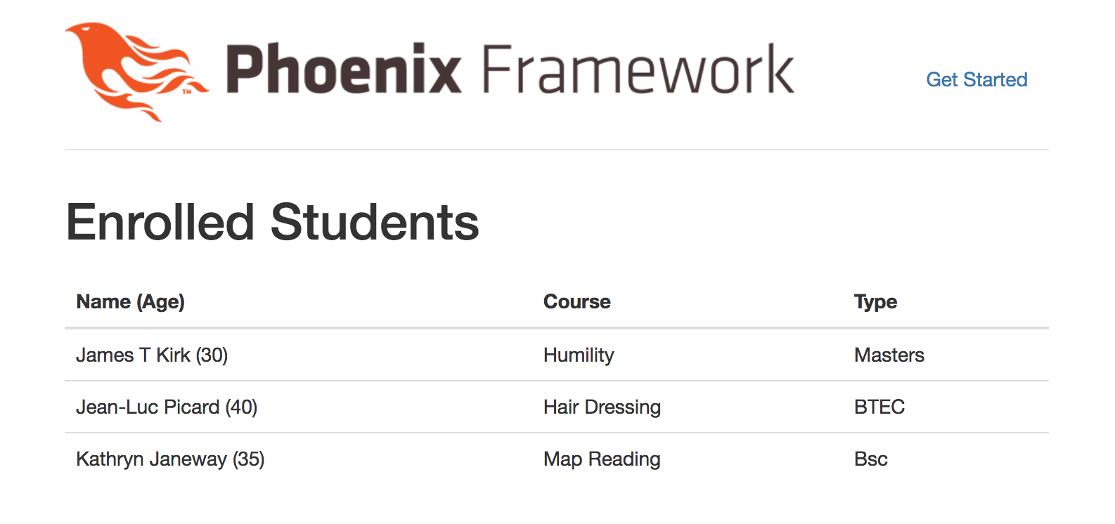Click the Phoenix Framework wordmark text
Image resolution: width=1115 pixels, height=524 pixels.
[510, 69]
